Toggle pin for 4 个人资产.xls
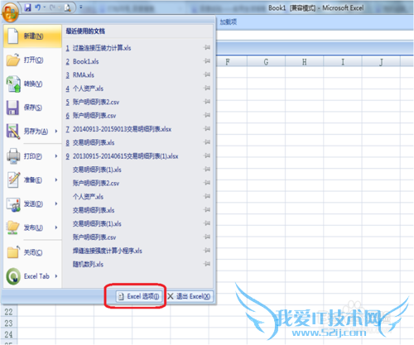414x345 pixels. pyautogui.click(x=207, y=88)
